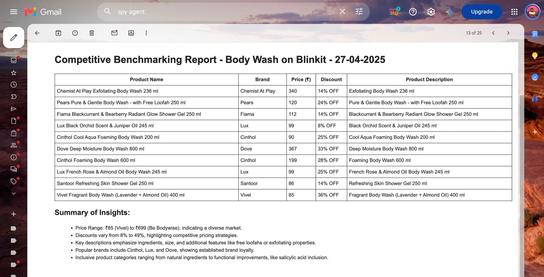Mark this email as unread

click(x=114, y=33)
